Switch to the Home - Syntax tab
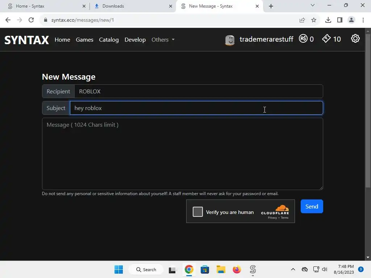The width and height of the screenshot is (371, 278). click(45, 6)
